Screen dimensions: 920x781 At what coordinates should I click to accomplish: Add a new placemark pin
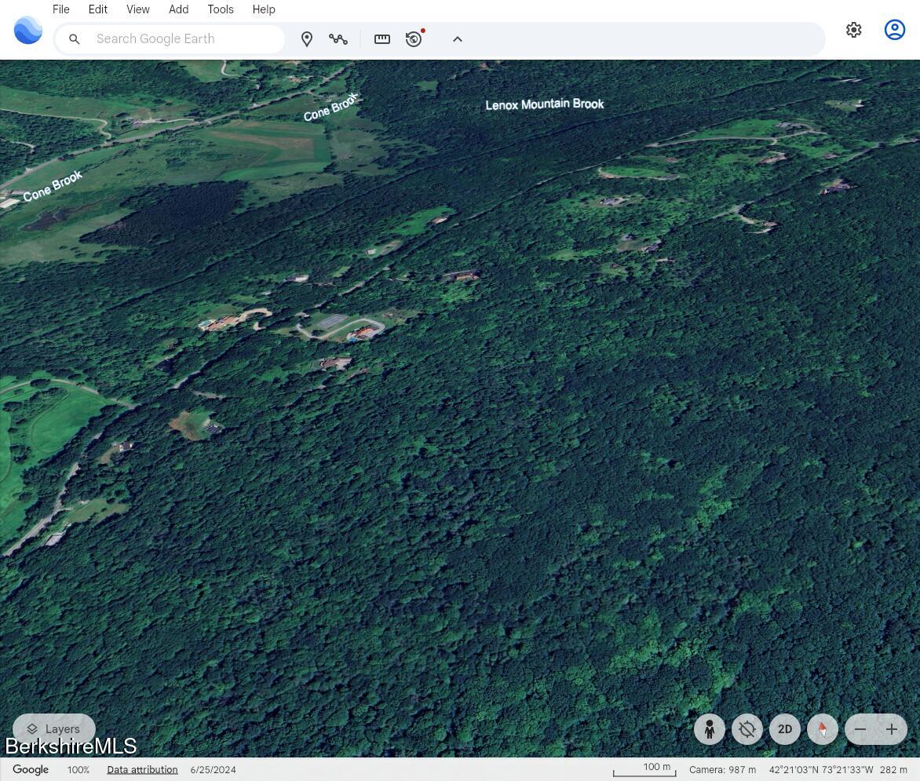tap(307, 38)
